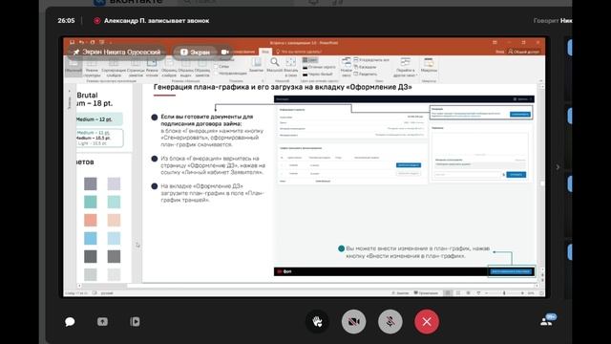The height and width of the screenshot is (344, 611).
Task: Click Undo arrow in quick access toolbar
Action: (x=81, y=42)
